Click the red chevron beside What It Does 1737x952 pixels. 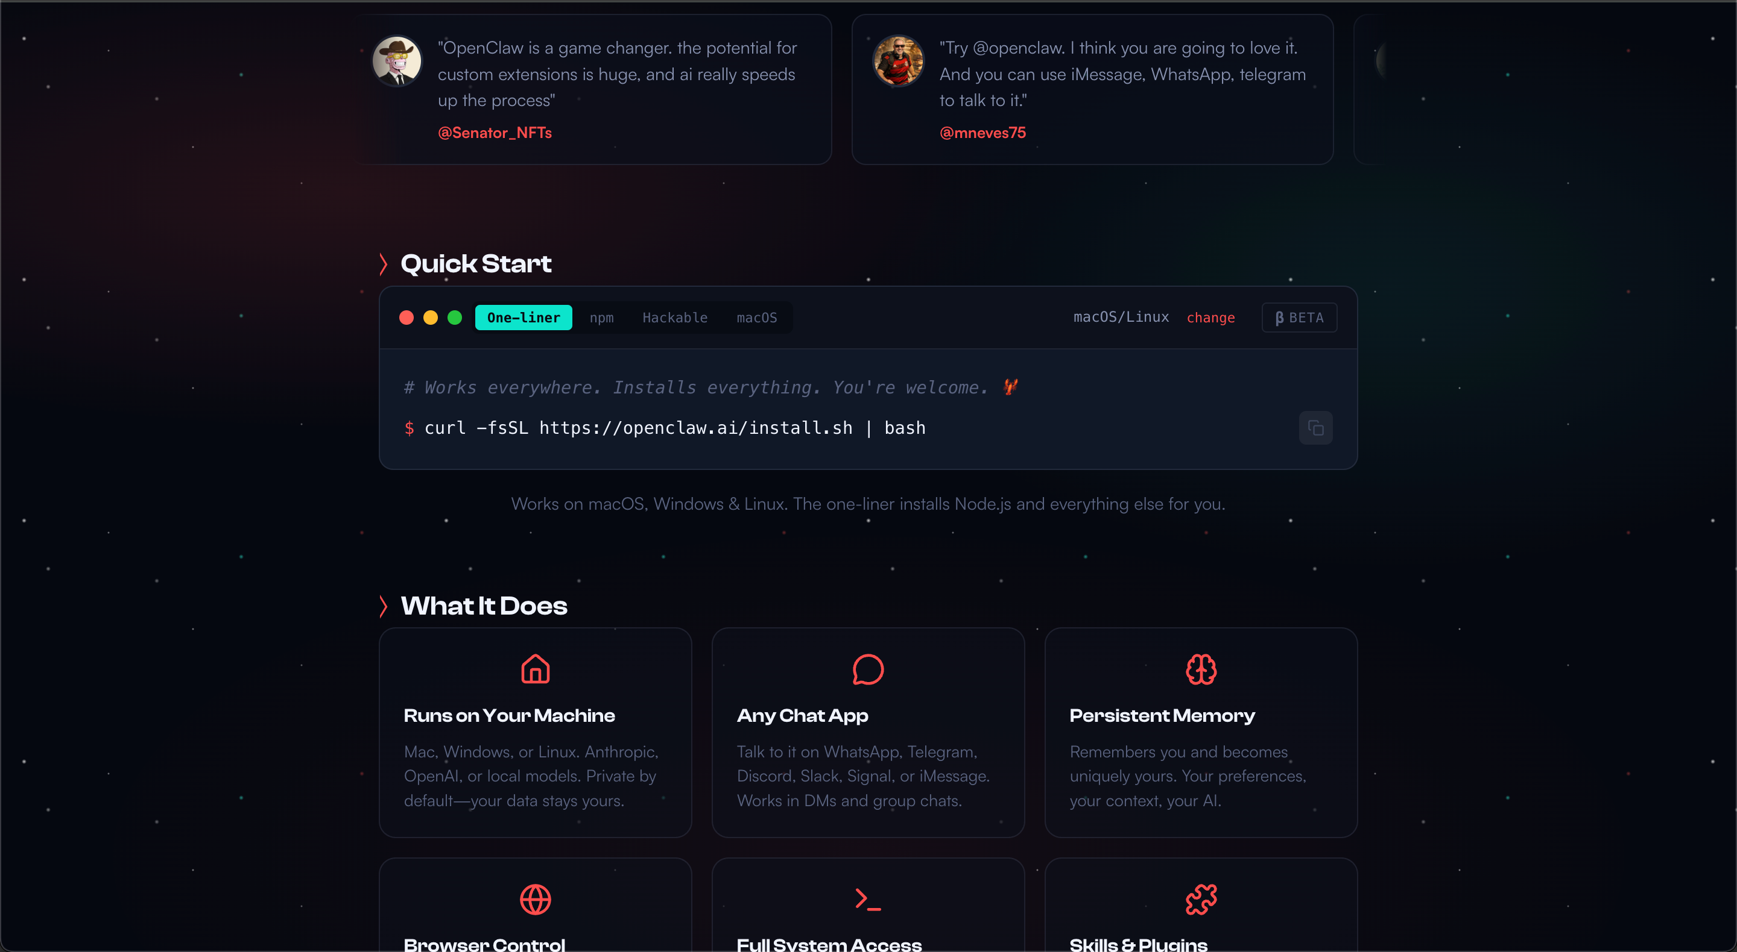pyautogui.click(x=383, y=606)
